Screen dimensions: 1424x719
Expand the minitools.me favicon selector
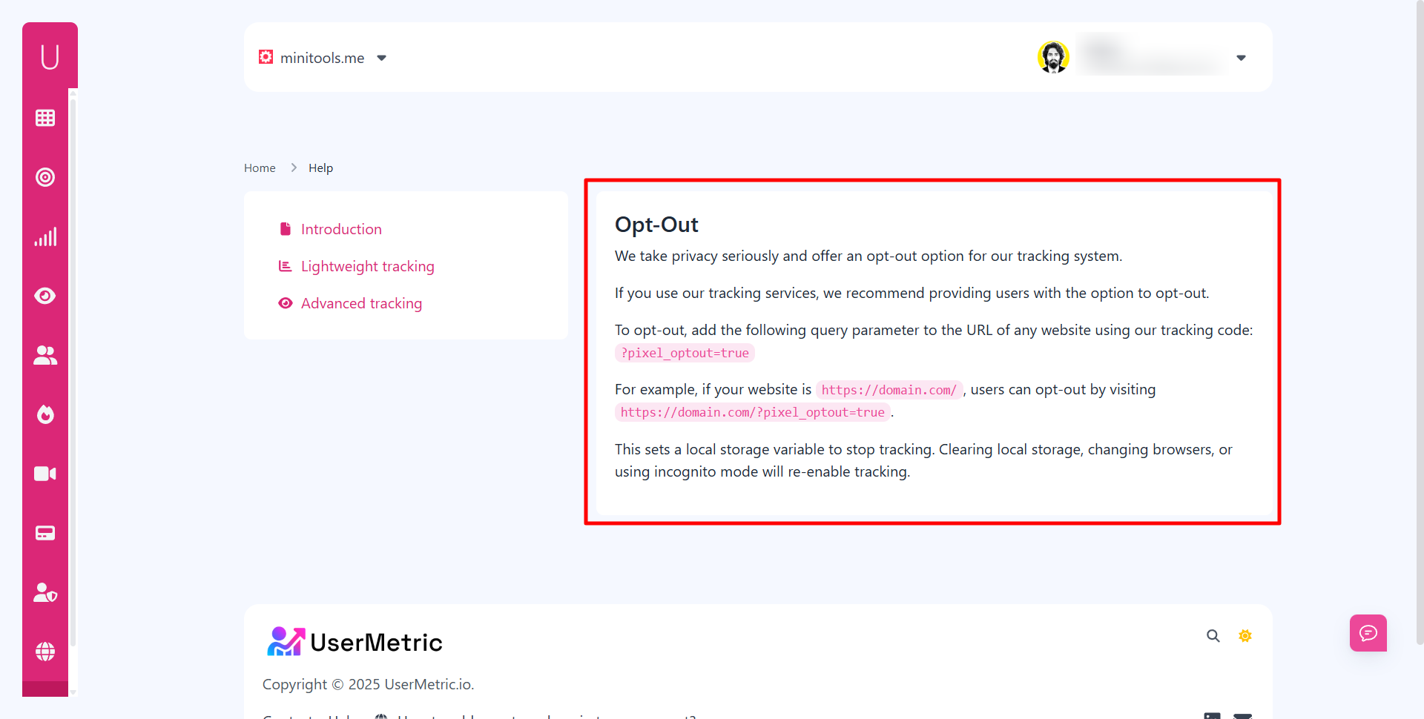[266, 56]
